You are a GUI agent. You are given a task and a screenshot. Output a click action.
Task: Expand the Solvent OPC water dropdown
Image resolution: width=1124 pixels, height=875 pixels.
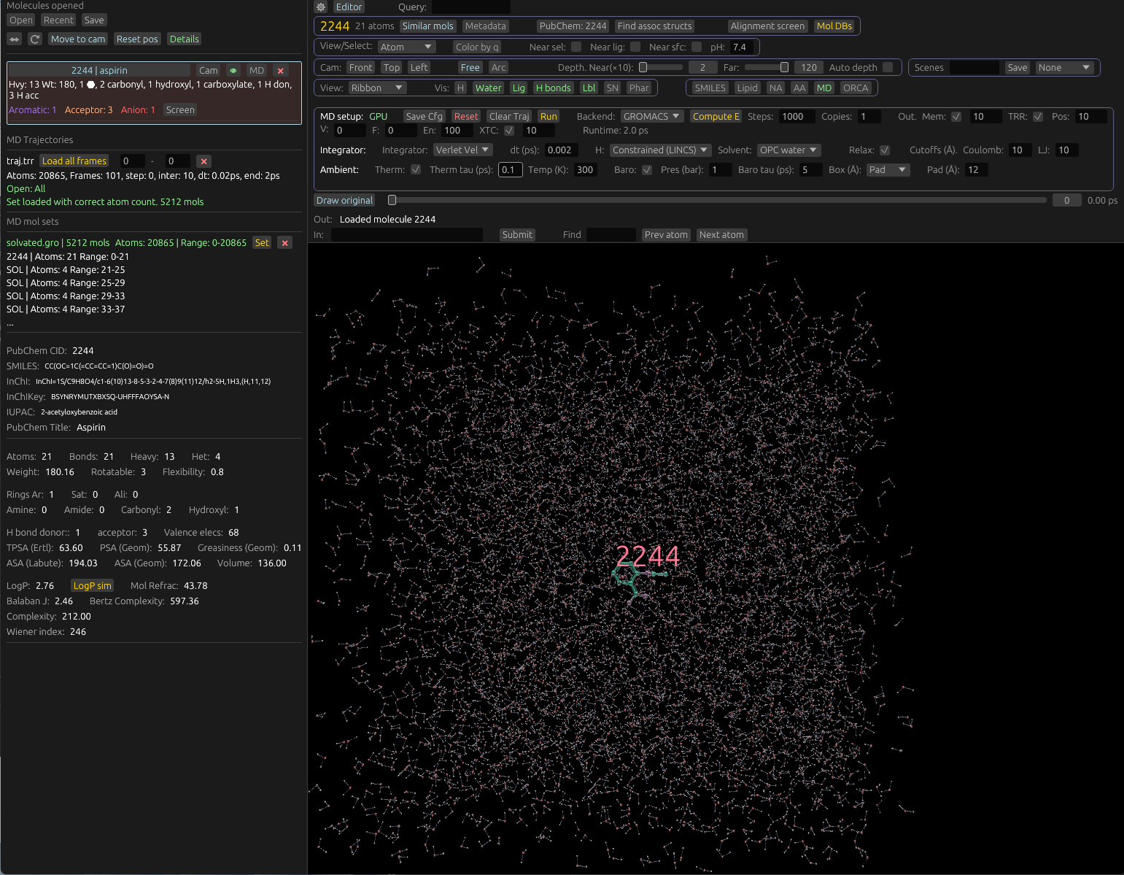tap(788, 150)
